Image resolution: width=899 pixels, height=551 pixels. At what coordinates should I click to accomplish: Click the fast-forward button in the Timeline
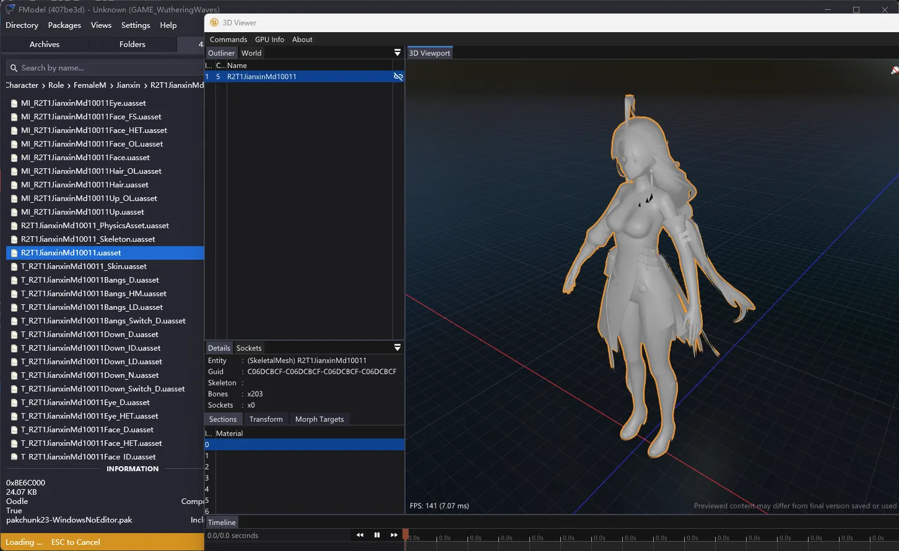(394, 535)
